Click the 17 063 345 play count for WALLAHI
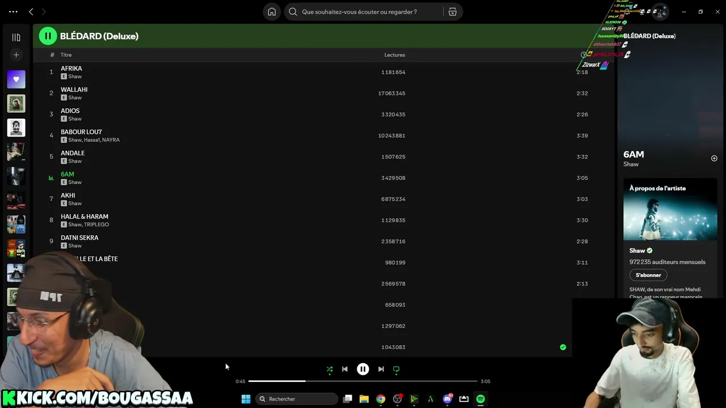 pyautogui.click(x=392, y=93)
